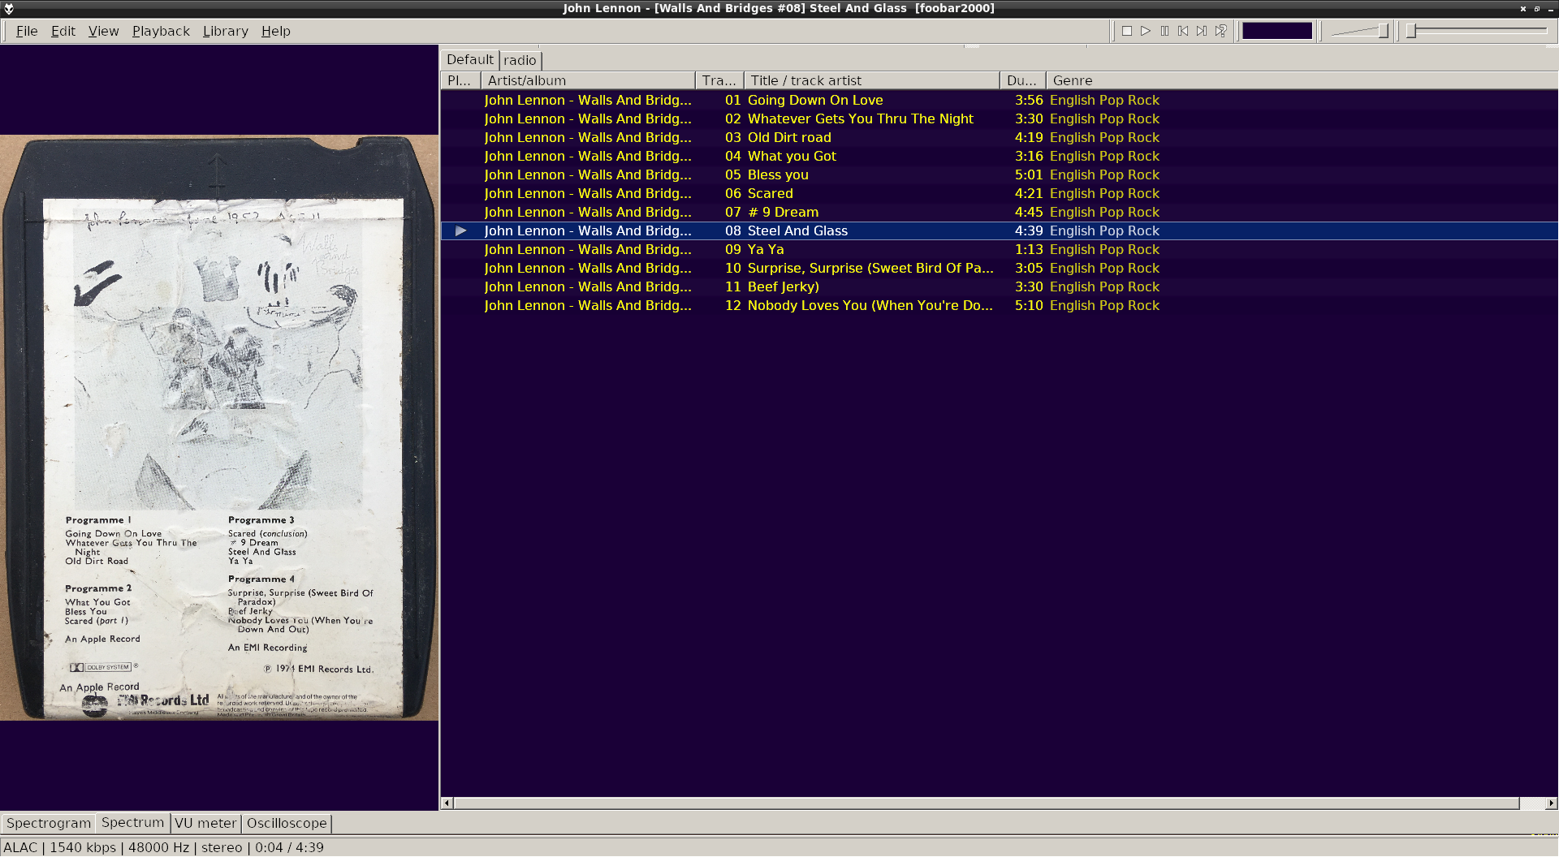Click the Stop playback button
This screenshot has height=857, width=1559.
click(1127, 31)
